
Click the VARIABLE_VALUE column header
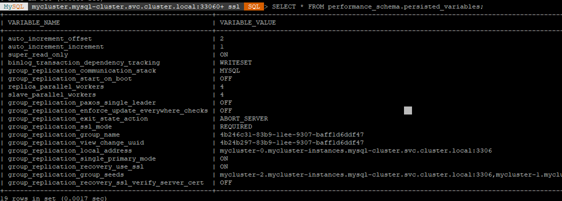click(x=247, y=22)
